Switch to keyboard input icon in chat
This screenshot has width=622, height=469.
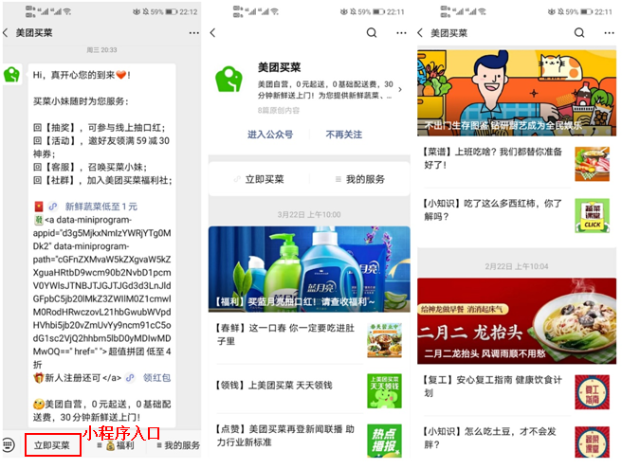pos(9,444)
